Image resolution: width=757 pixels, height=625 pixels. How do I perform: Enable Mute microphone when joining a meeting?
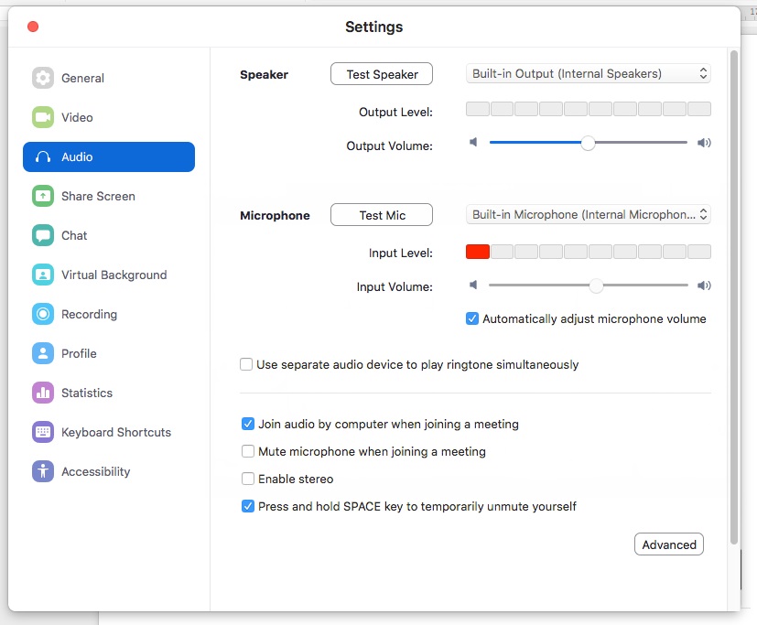(248, 451)
